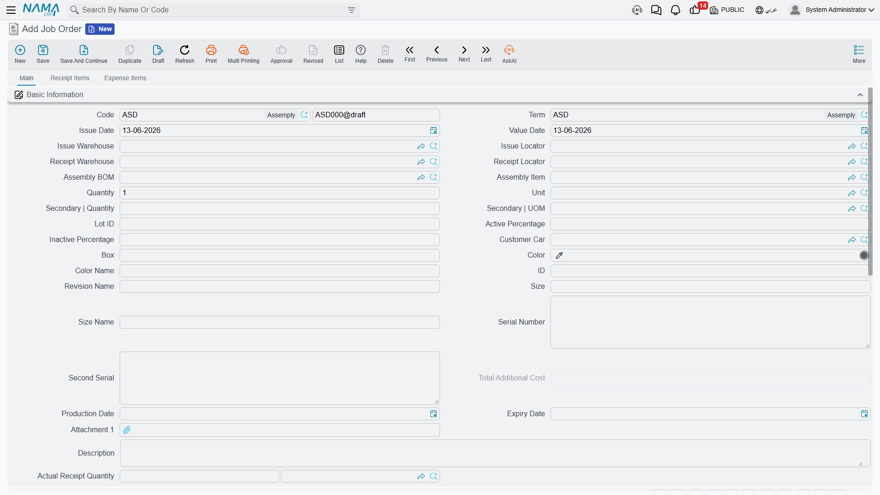Open Issue Warehouse lookup search
This screenshot has height=495, width=880.
click(434, 146)
